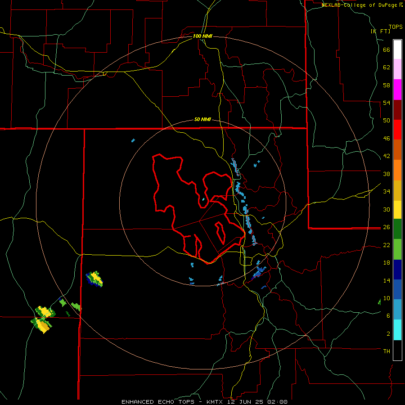The width and height of the screenshot is (405, 405).
Task: Click the '12 JUN 25 02:00' timestamp
Action: coord(257,402)
